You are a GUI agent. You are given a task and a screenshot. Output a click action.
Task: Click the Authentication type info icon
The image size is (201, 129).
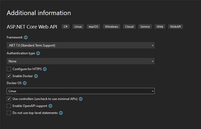click(x=38, y=53)
